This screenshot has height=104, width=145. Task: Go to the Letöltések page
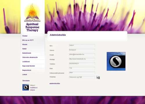[26, 62]
